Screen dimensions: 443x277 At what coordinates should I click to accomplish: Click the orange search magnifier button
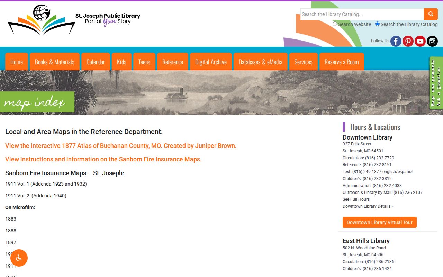pyautogui.click(x=431, y=14)
